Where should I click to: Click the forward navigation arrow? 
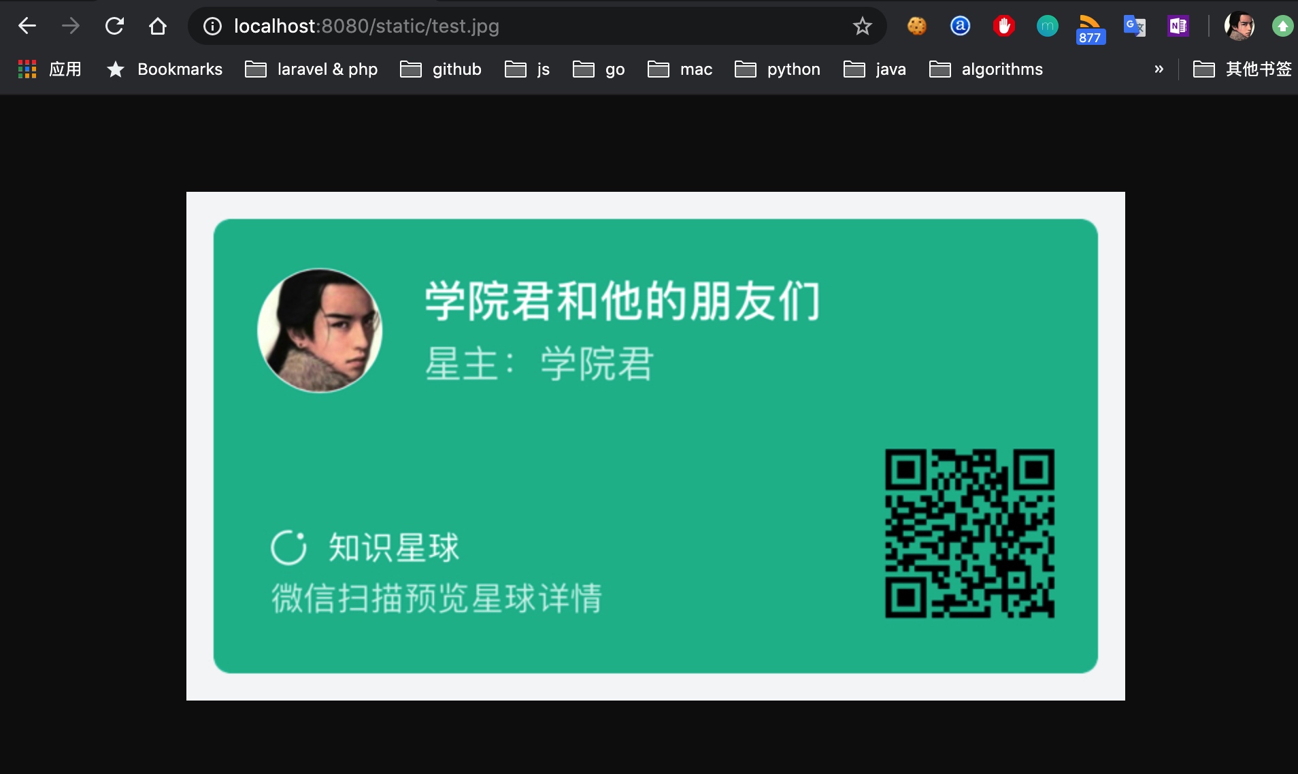pos(71,26)
